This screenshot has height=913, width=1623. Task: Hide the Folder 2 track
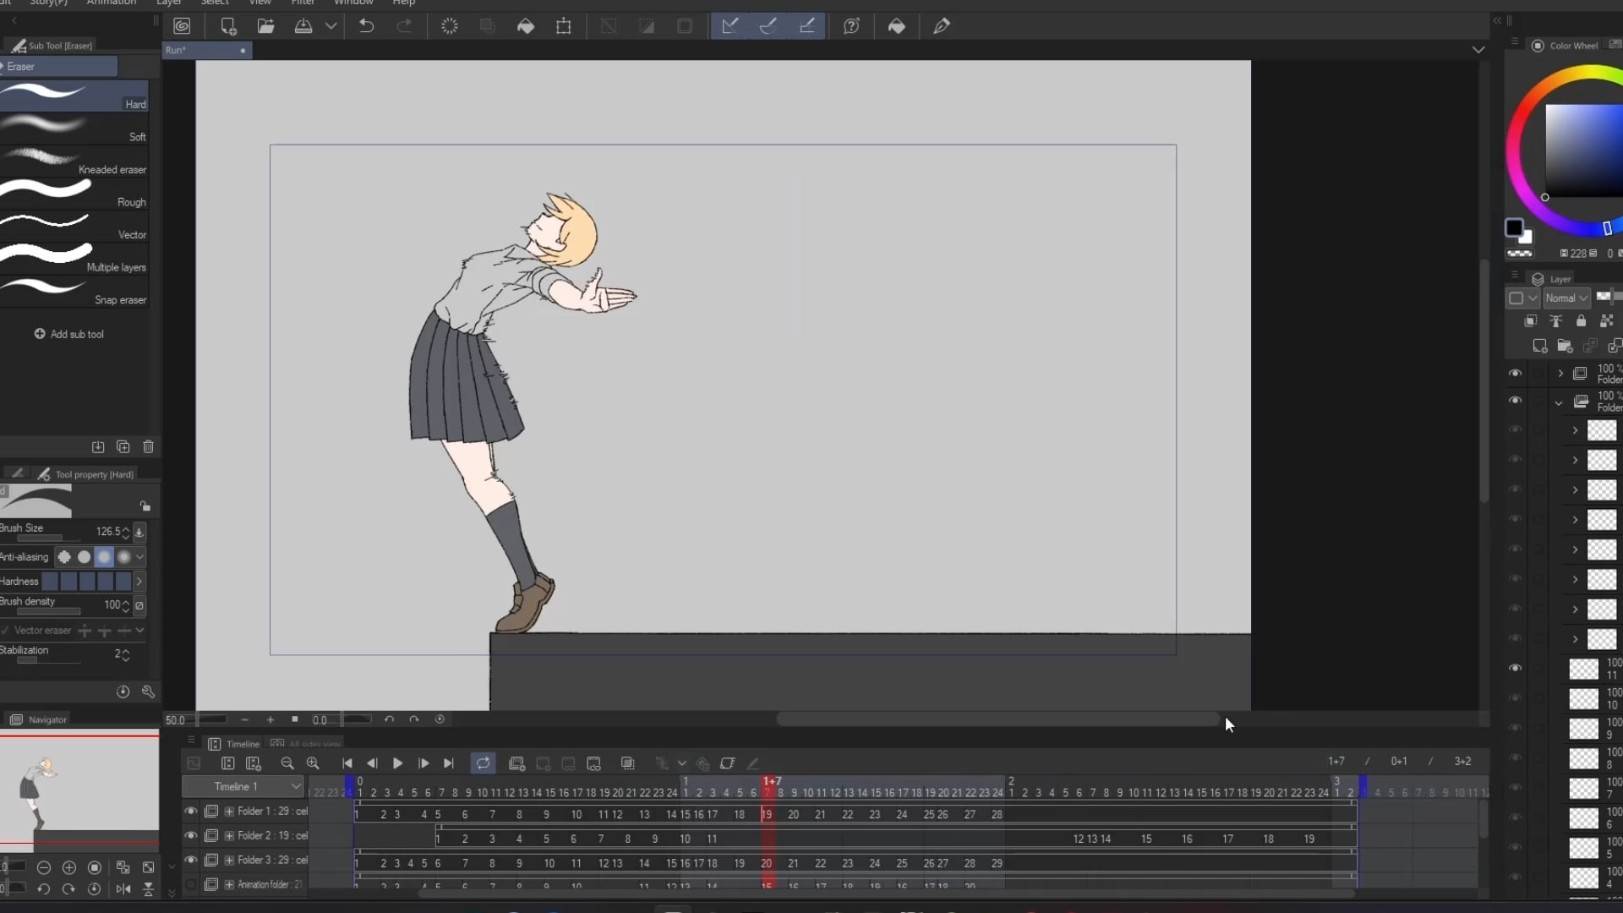pyautogui.click(x=191, y=835)
